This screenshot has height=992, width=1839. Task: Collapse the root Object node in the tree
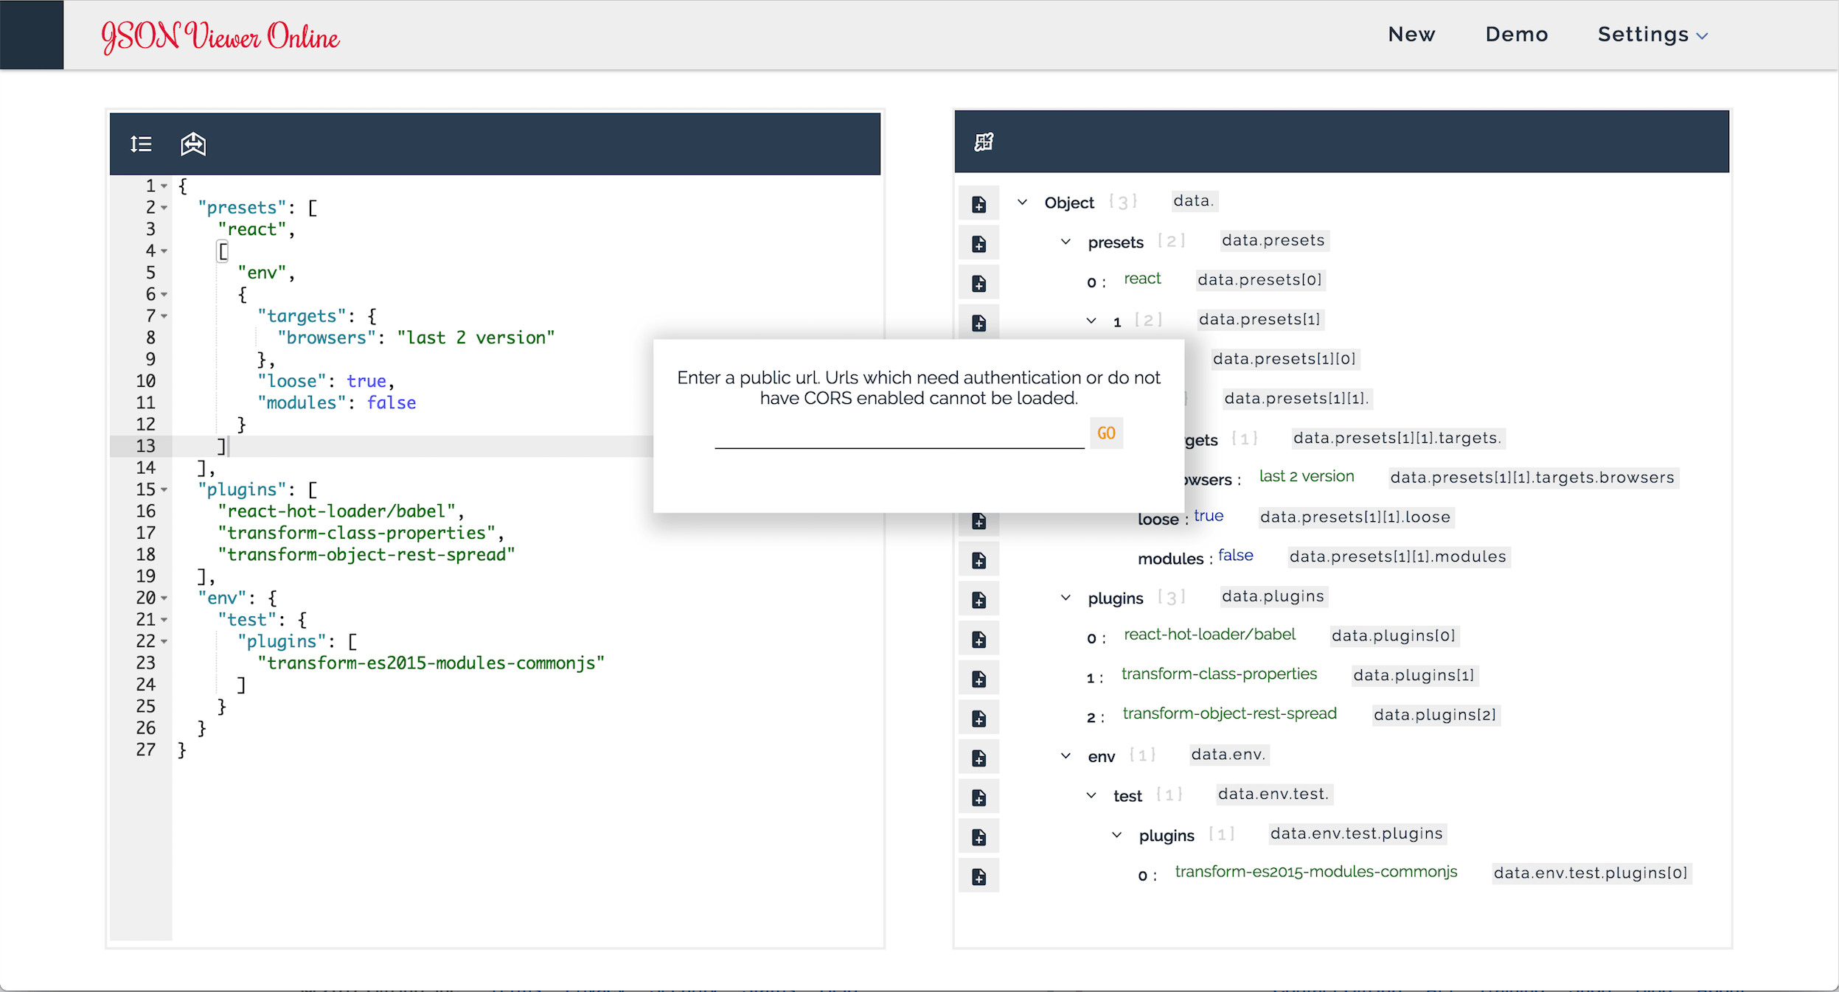click(x=1023, y=202)
